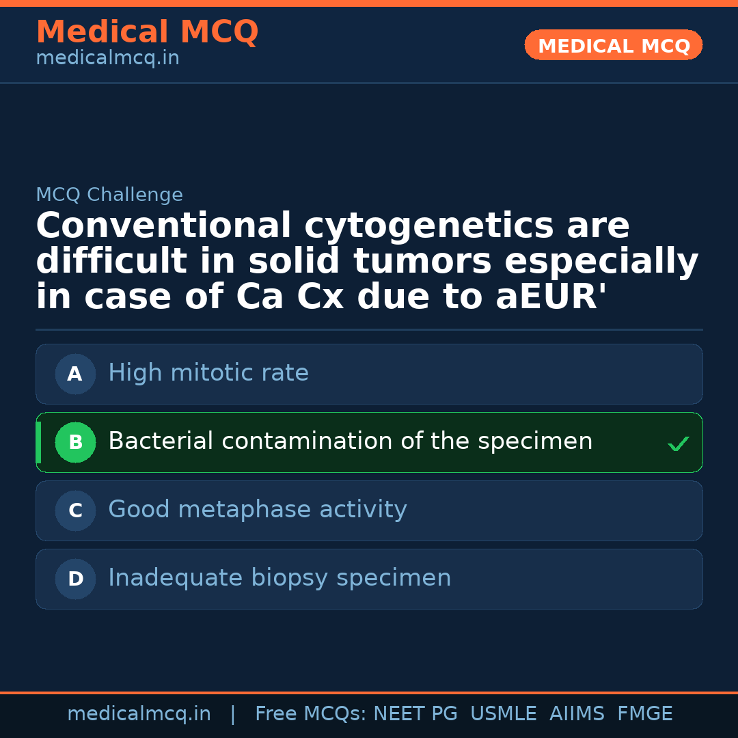The height and width of the screenshot is (738, 738).
Task: Click the green checkmark on option B
Action: [678, 444]
